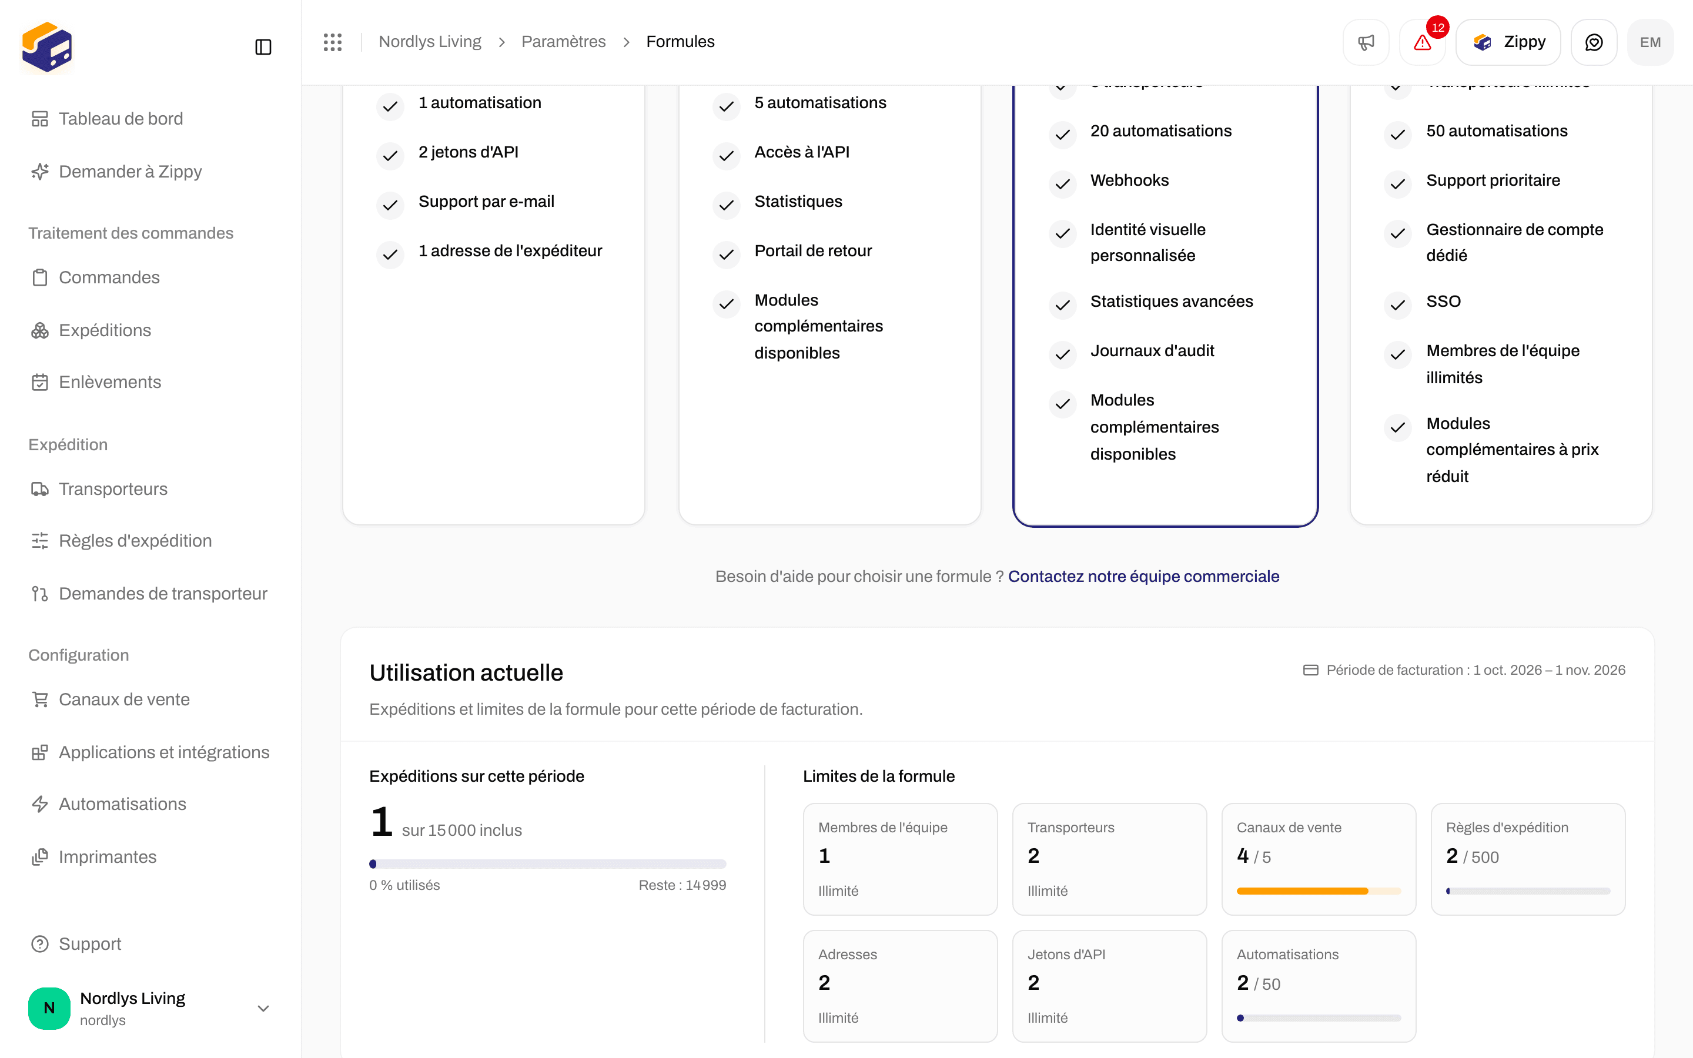Go to Nordlys Living breadcrumb
This screenshot has height=1058, width=1693.
click(x=430, y=42)
